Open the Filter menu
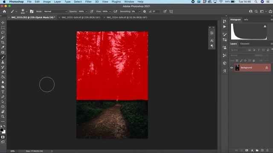This screenshot has height=153, width=273. pos(88,2)
